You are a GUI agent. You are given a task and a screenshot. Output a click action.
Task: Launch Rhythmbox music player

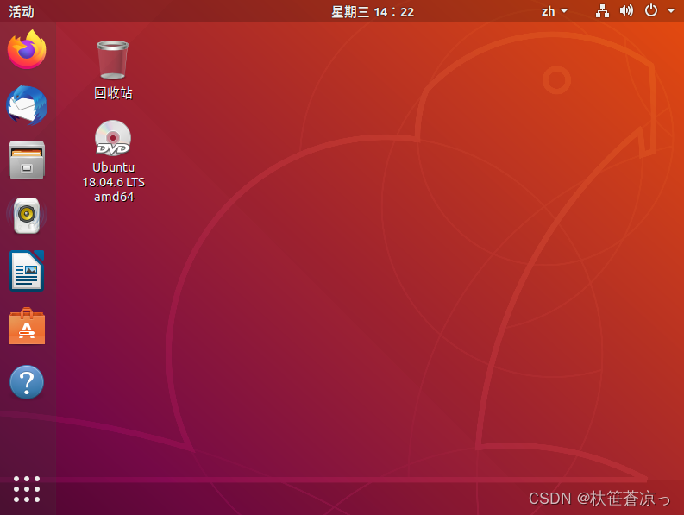pyautogui.click(x=27, y=216)
